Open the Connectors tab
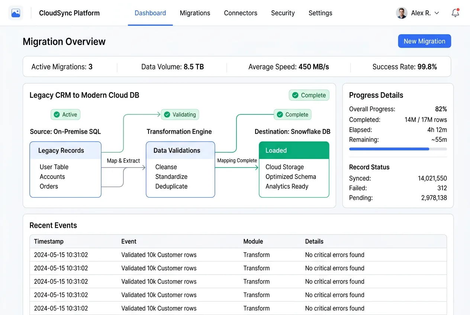This screenshot has width=470, height=315. [x=240, y=13]
